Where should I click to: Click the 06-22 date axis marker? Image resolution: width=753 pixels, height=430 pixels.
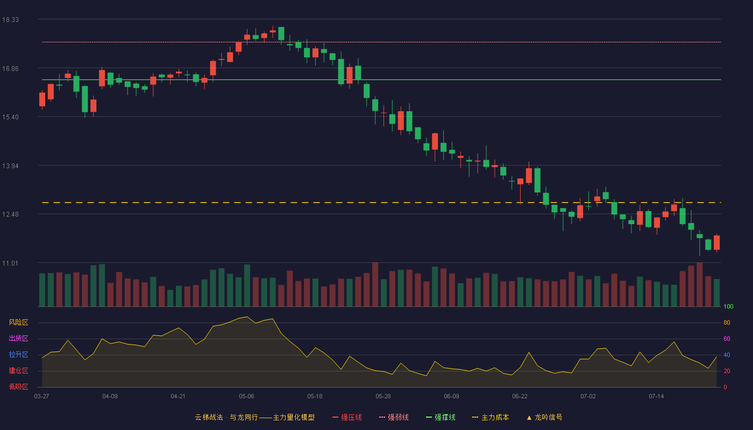[520, 396]
